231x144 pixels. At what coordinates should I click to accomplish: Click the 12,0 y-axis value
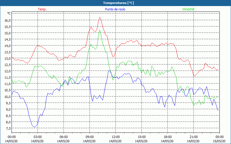click(8, 71)
